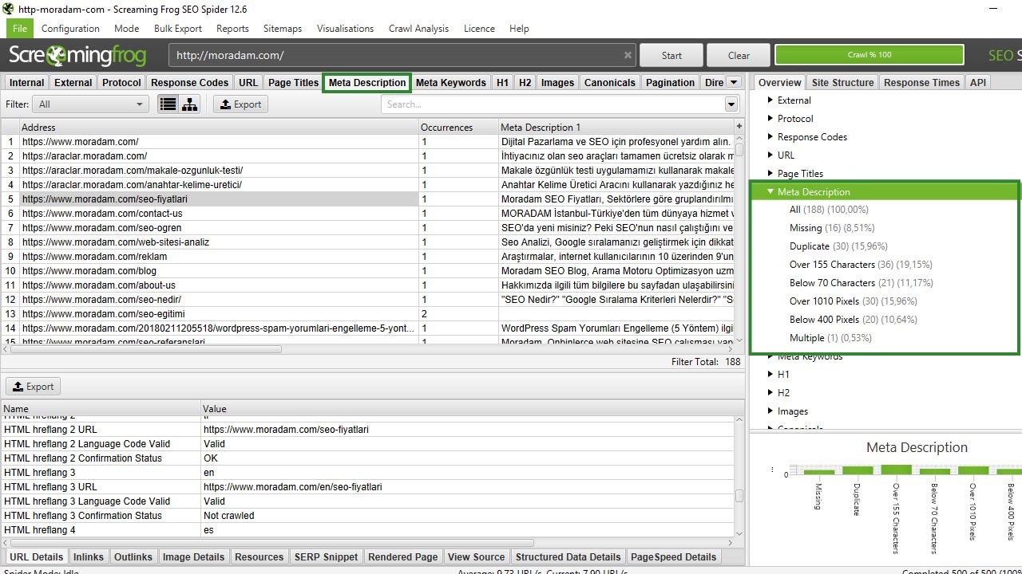
Task: Expand URL in overview tree
Action: (x=770, y=155)
